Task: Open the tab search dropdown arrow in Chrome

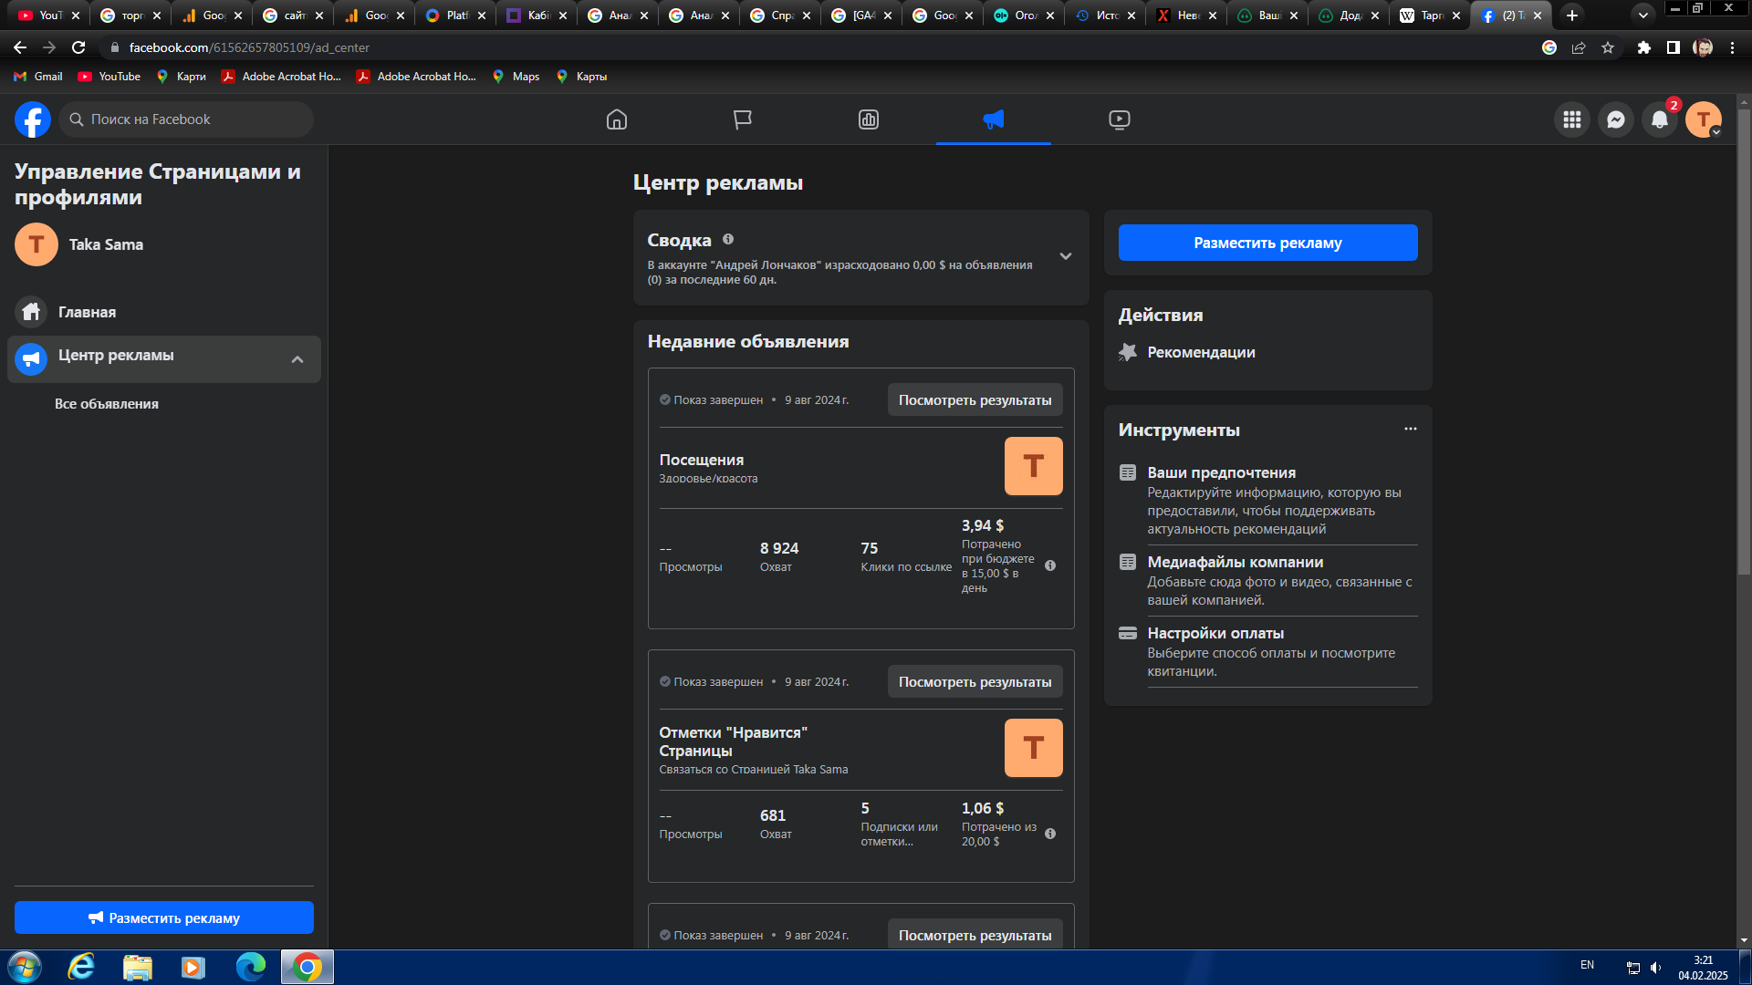Action: (x=1642, y=16)
